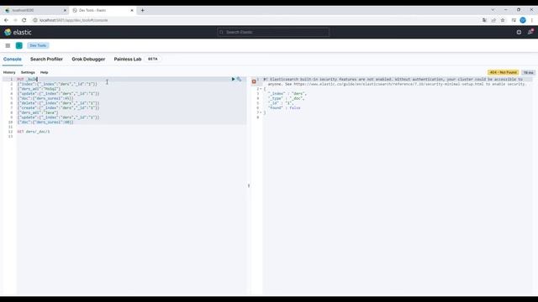Click the elastic.co security setup URL in response
Screen dimensions: 538x302
tap(388, 84)
